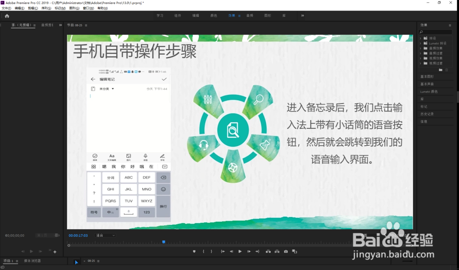459x270 pixels.
Task: Click the Go to In point icon
Action: [223, 251]
